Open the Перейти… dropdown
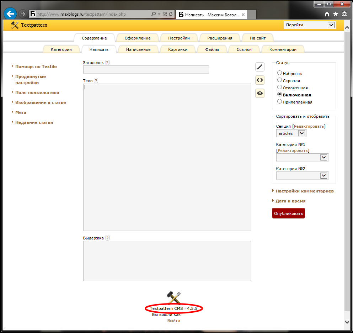This screenshot has width=353, height=333. 310,25
